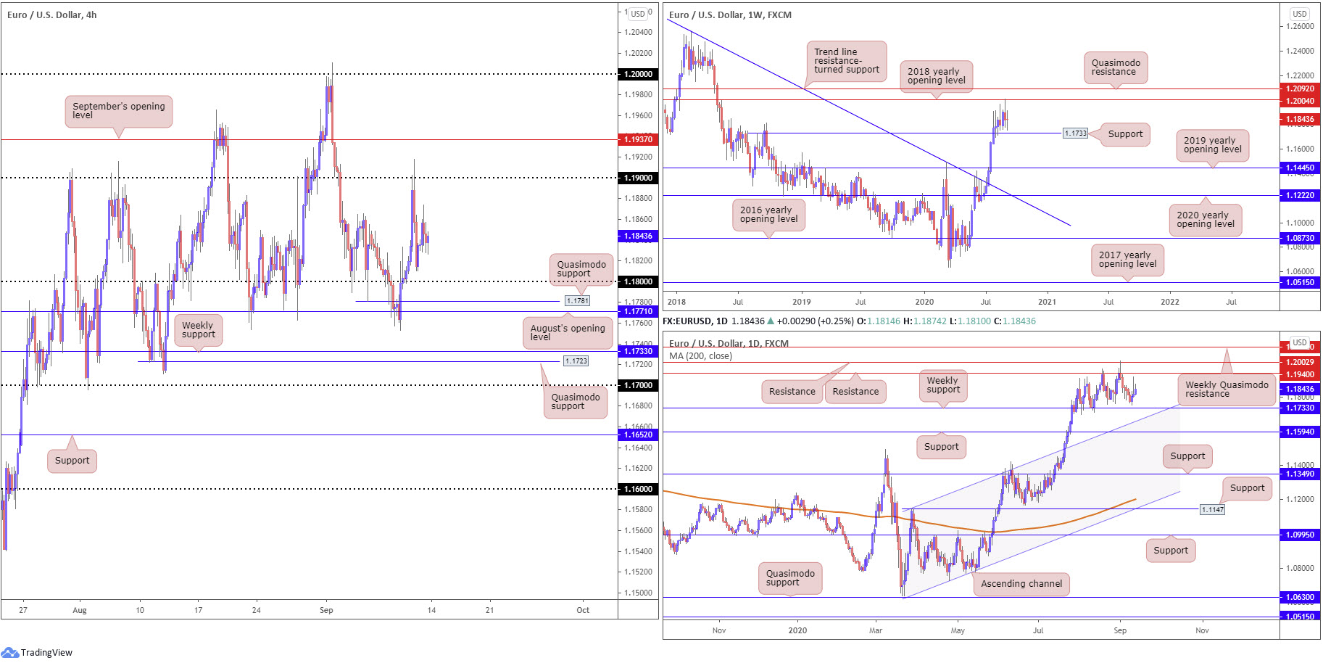This screenshot has height=663, width=1323.
Task: Select Quasimodo support callout below 1.1723 tag
Action: click(576, 402)
